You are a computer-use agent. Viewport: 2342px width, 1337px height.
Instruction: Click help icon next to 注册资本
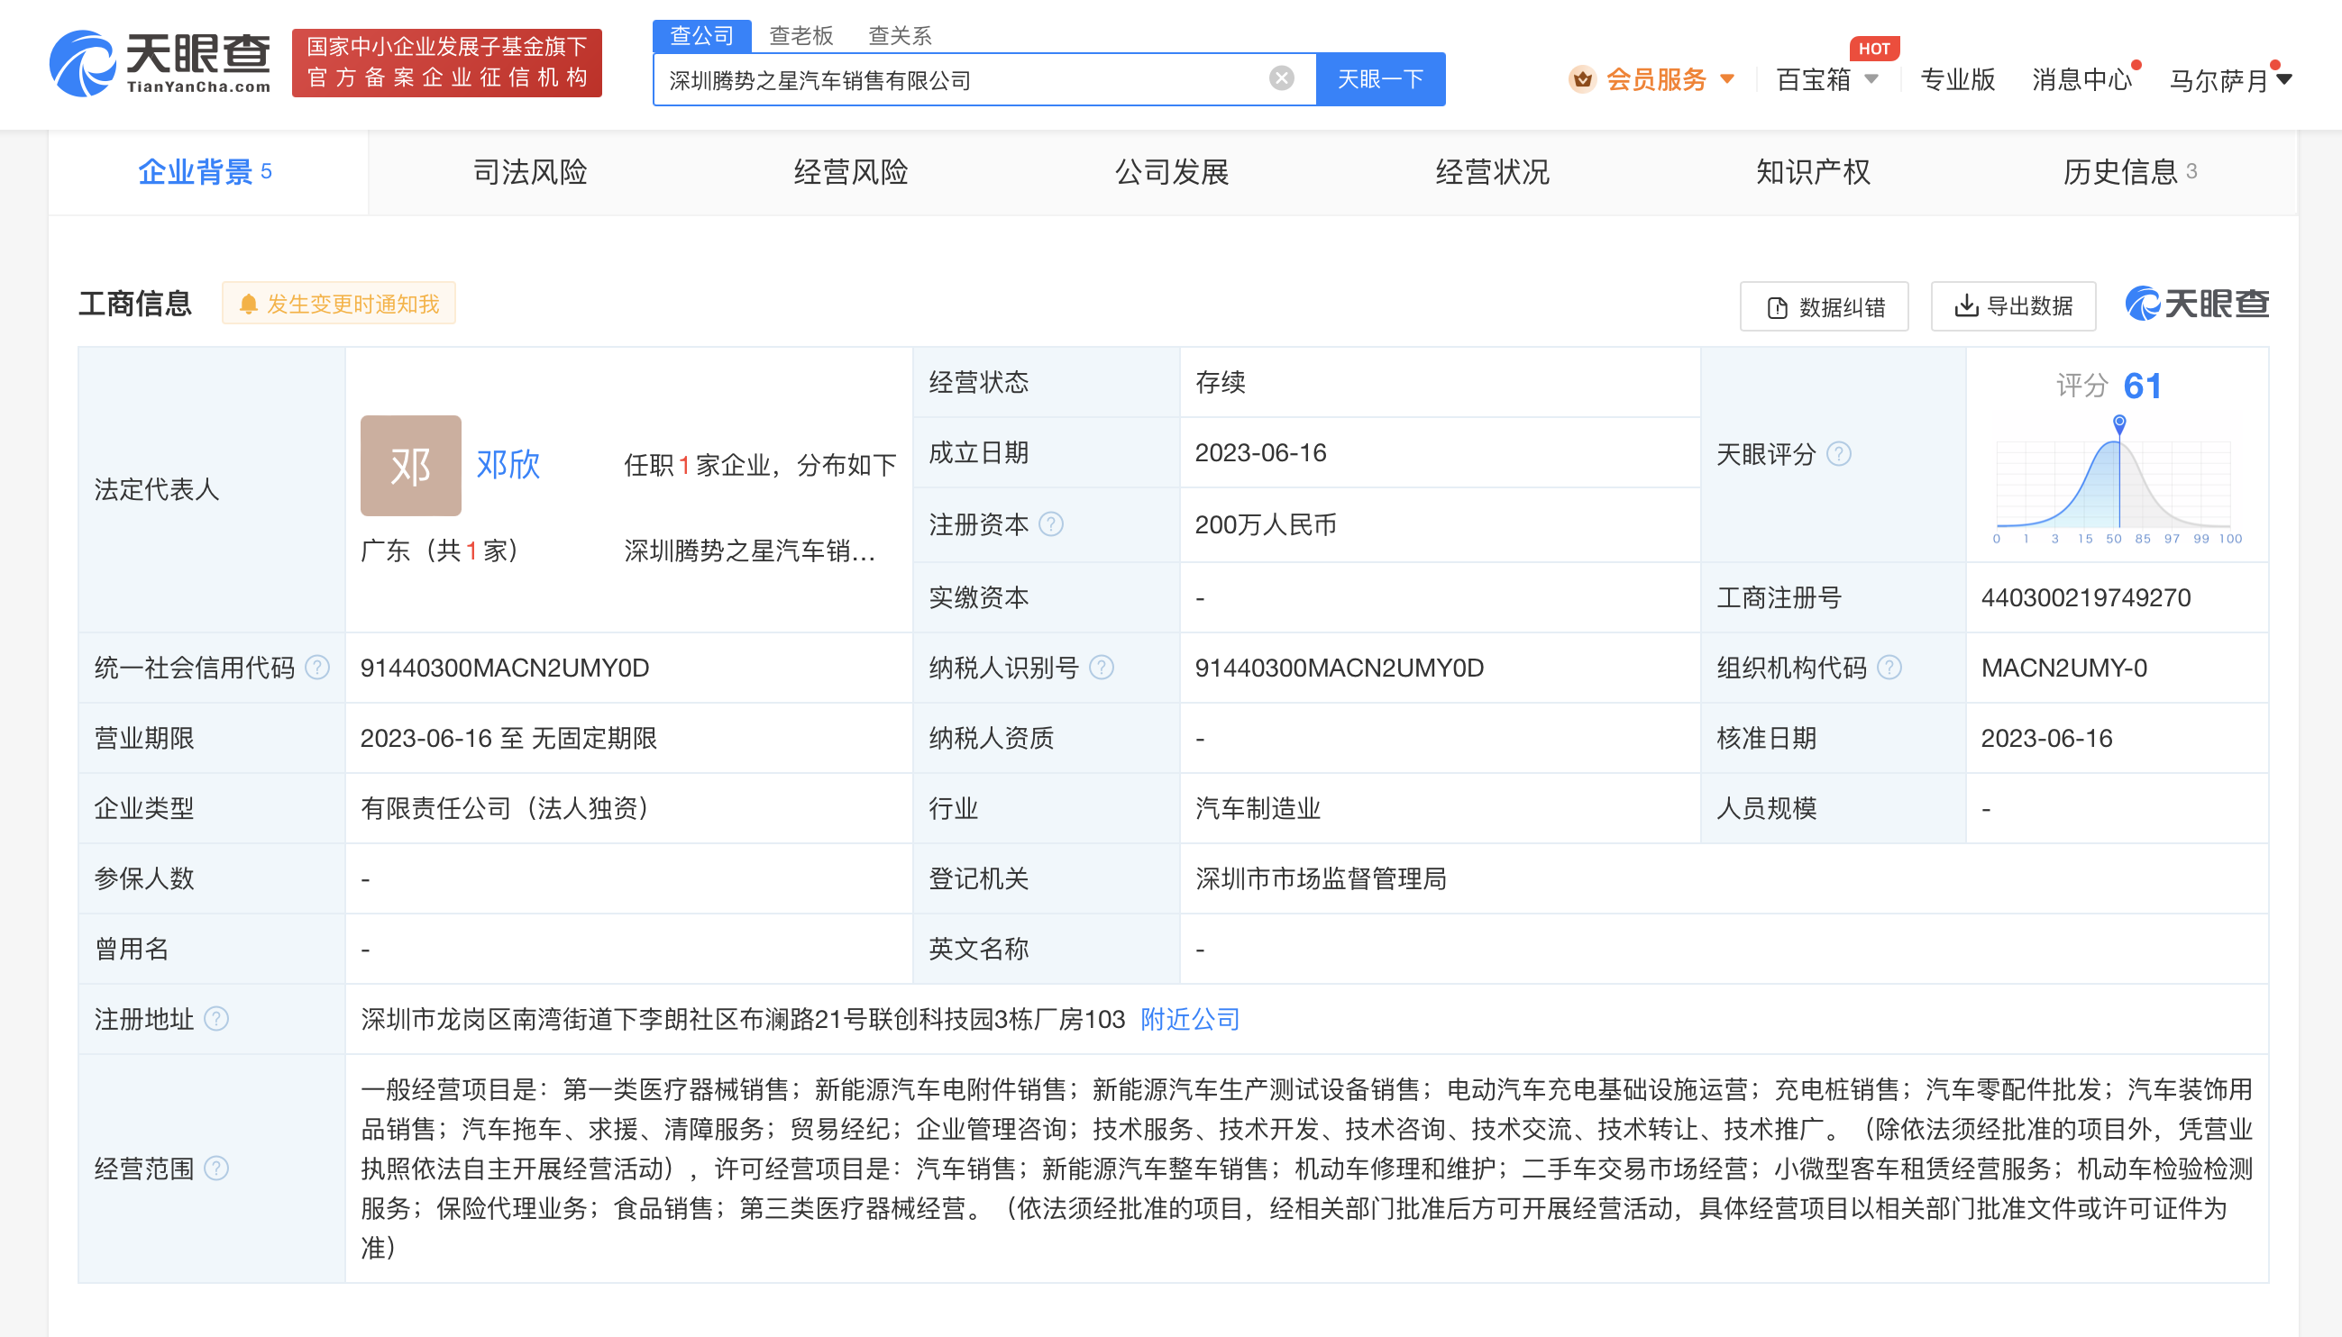(1050, 524)
